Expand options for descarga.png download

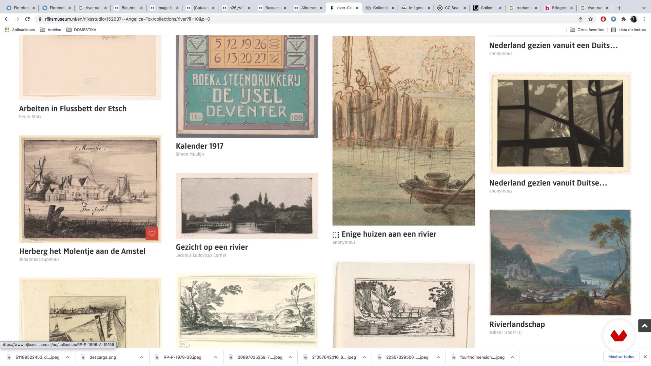tap(142, 357)
